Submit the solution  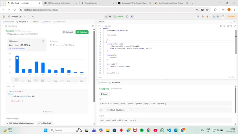pos(118,16)
